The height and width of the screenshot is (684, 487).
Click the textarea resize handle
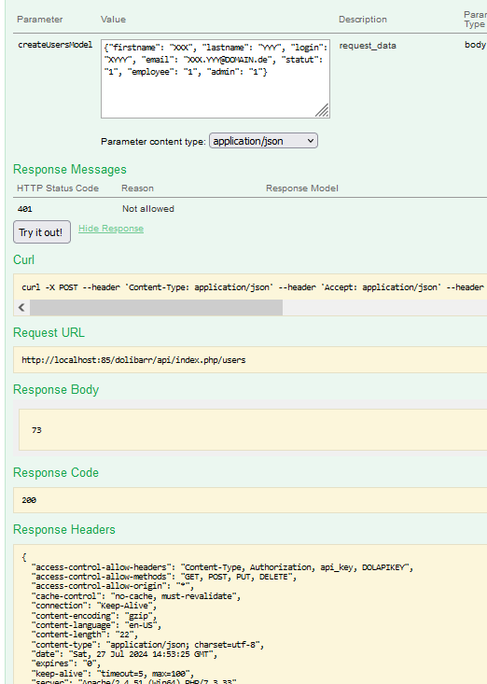322,110
